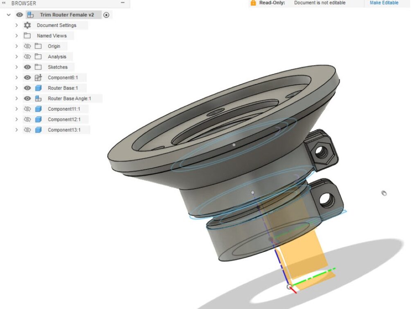Click the Document Settings gear icon

(x=27, y=25)
